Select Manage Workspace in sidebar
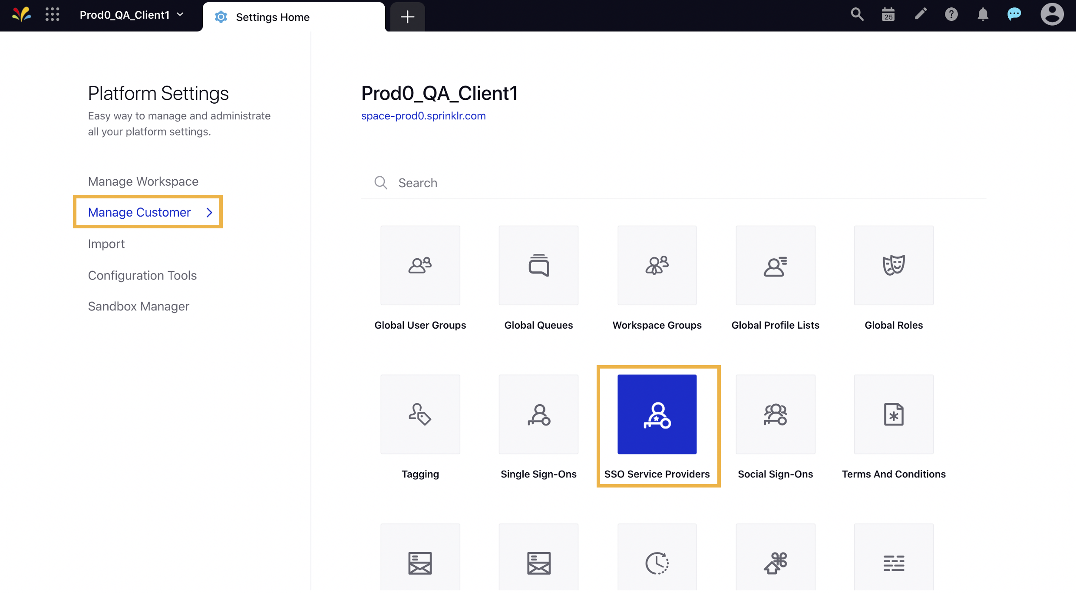The height and width of the screenshot is (593, 1076). click(x=143, y=181)
